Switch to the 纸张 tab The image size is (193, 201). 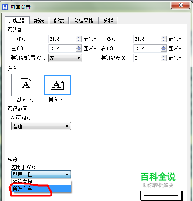click(39, 21)
